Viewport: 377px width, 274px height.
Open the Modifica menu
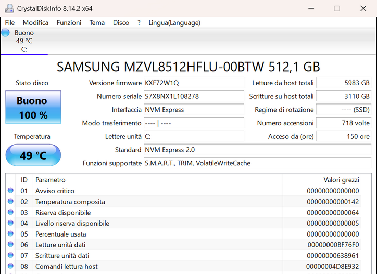[x=35, y=23]
